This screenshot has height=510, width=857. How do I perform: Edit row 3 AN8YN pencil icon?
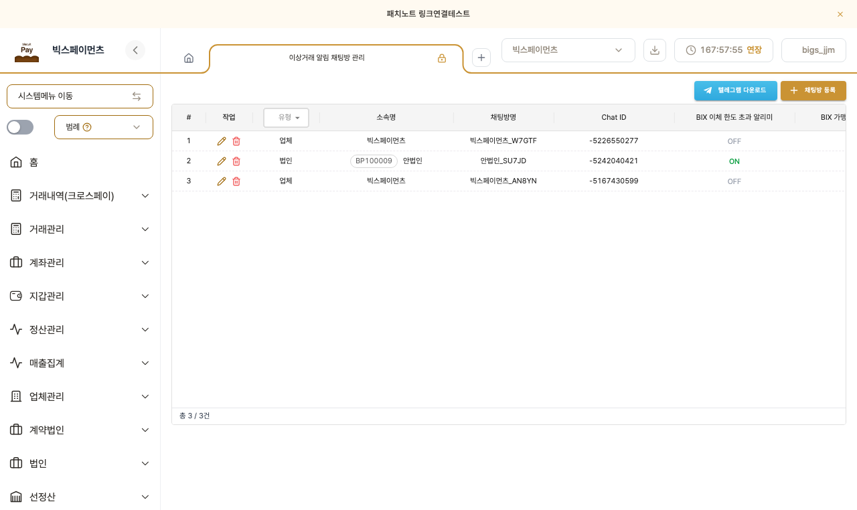coord(222,181)
